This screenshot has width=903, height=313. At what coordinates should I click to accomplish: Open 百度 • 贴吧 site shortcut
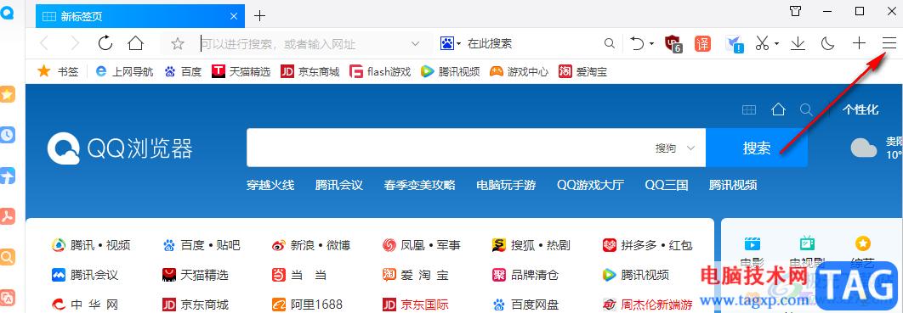click(x=201, y=246)
